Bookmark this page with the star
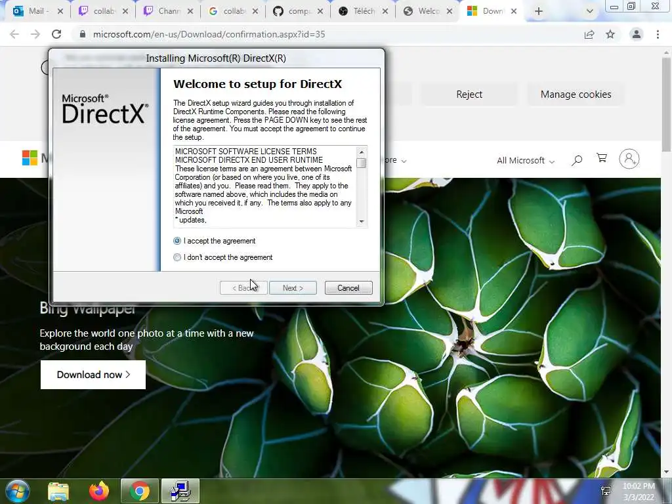 coord(610,34)
